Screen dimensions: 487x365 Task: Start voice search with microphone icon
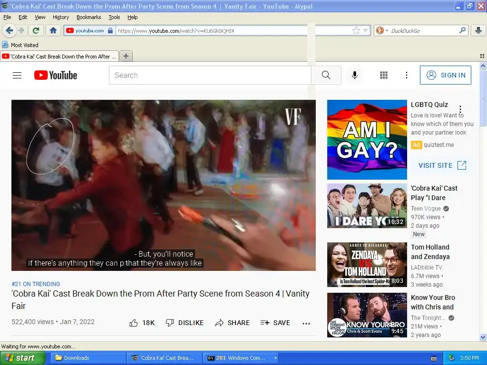(x=355, y=75)
